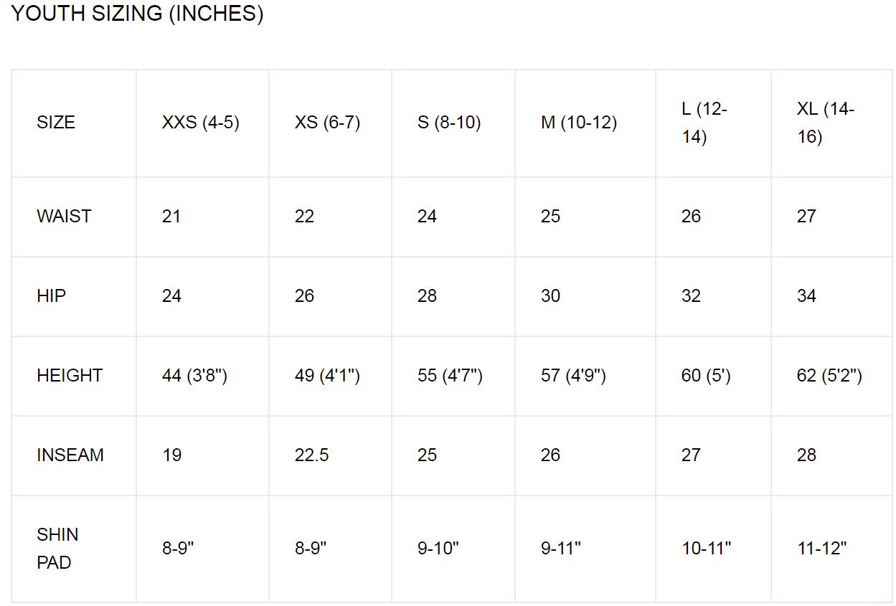Click the SHIN PAD row label
This screenshot has width=896, height=606.
coord(58,549)
